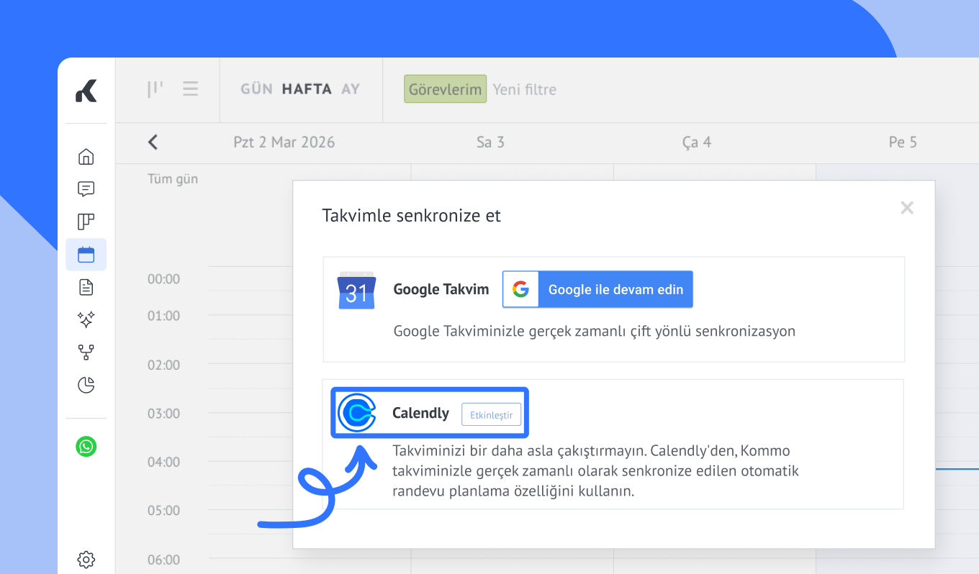This screenshot has width=979, height=574.
Task: Switch to pipeline column view
Action: pos(155,89)
